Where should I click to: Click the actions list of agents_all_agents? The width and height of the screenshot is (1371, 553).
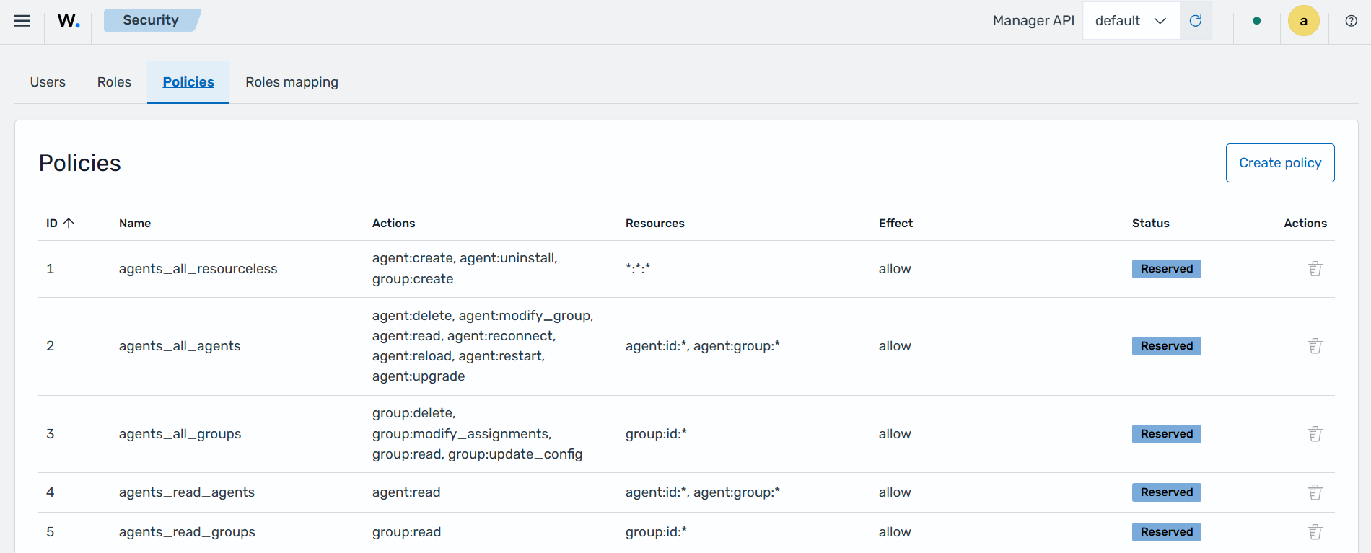[483, 346]
